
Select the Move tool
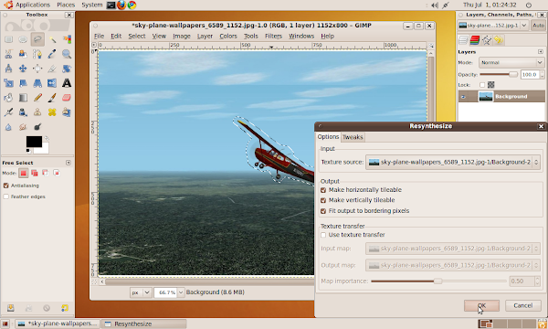tap(23, 69)
